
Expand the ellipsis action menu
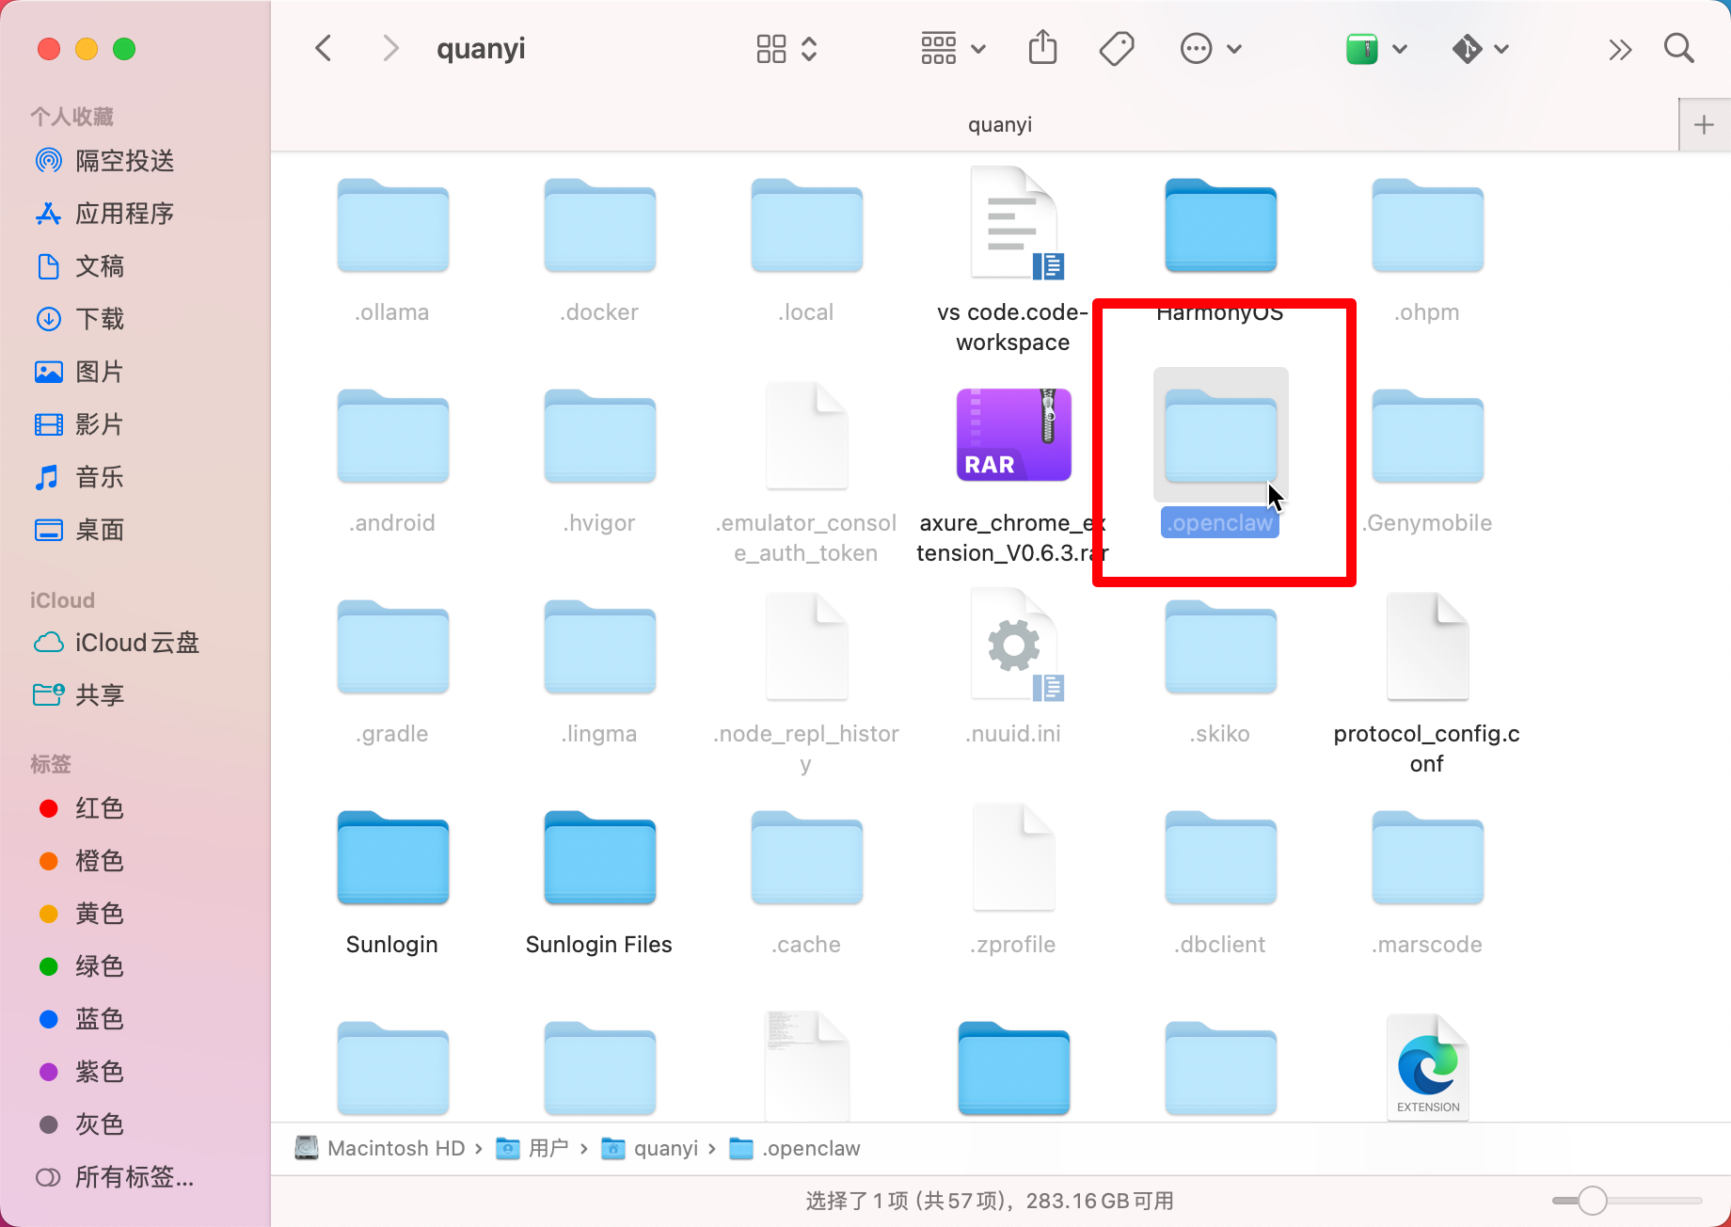click(1210, 48)
